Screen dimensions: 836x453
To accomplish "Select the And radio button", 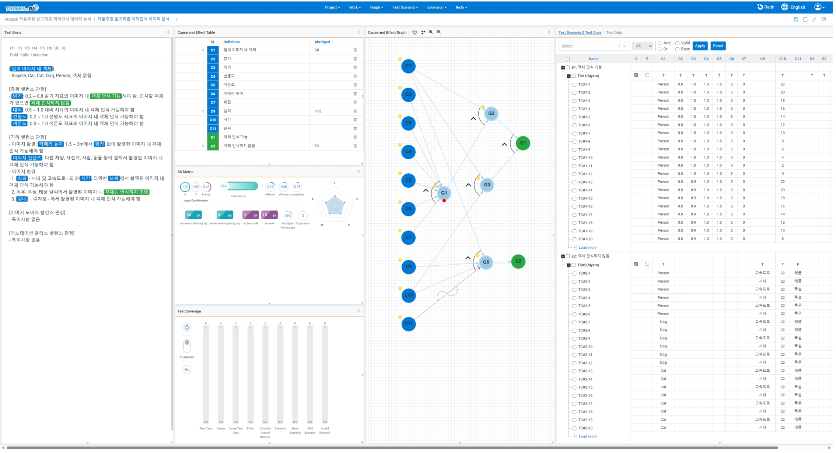I will pyautogui.click(x=660, y=43).
